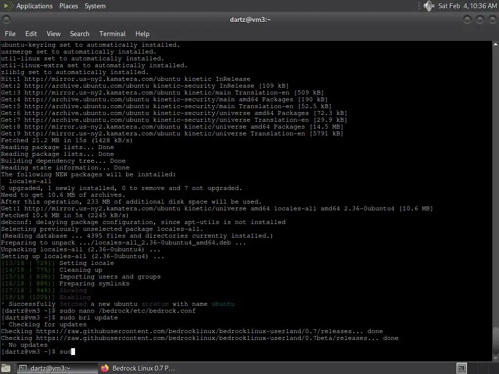This screenshot has width=499, height=374.
Task: Click the 'No updates' output line
Action: 24,345
